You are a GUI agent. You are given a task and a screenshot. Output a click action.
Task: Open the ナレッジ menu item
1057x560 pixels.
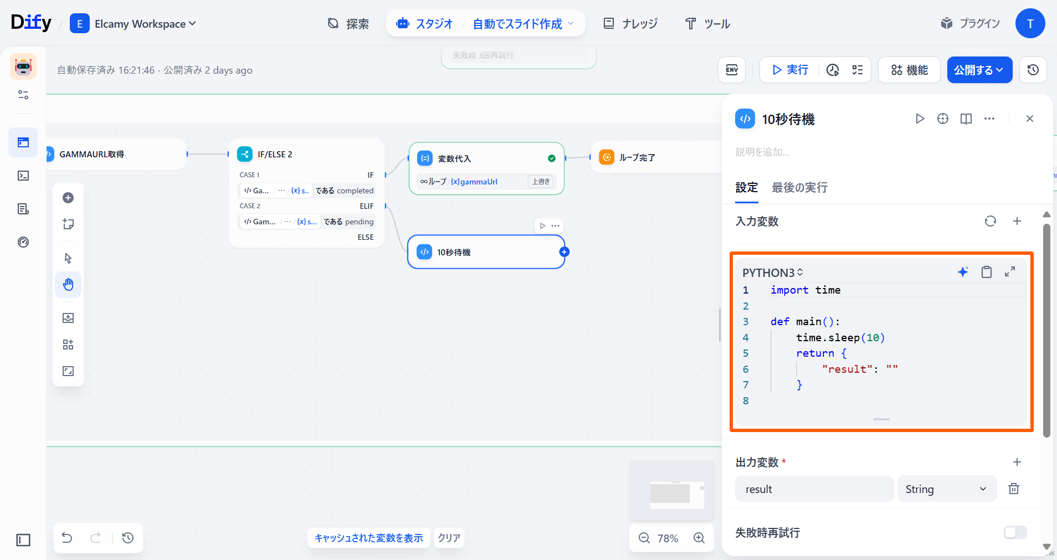(x=630, y=24)
